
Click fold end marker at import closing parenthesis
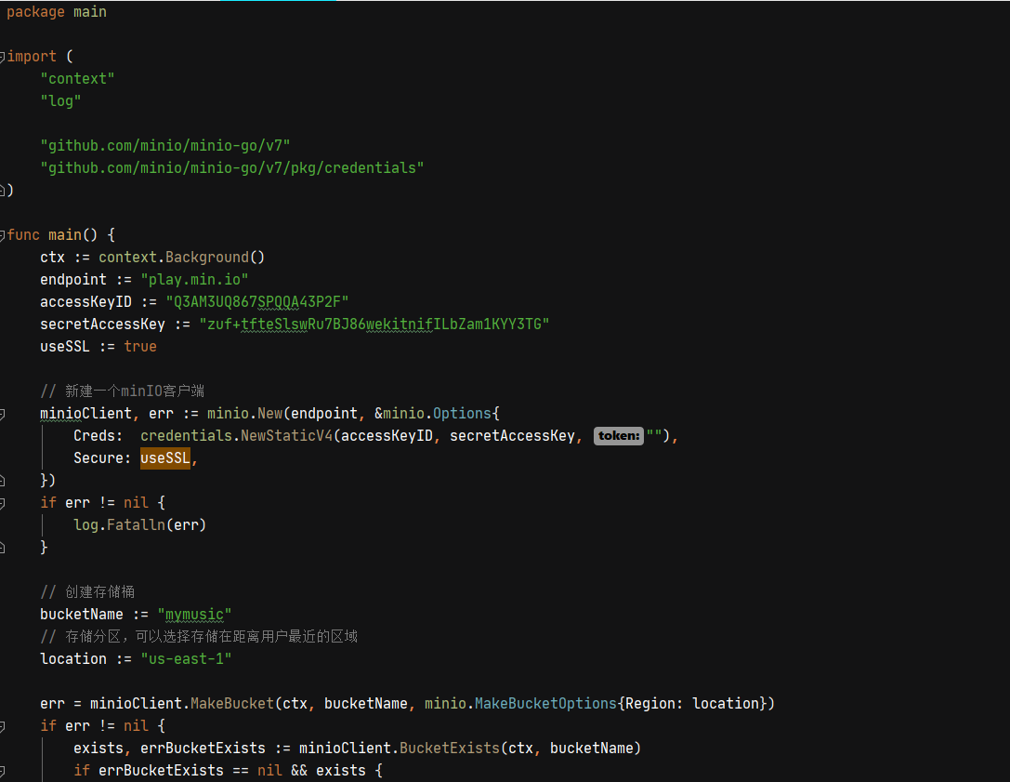2,191
